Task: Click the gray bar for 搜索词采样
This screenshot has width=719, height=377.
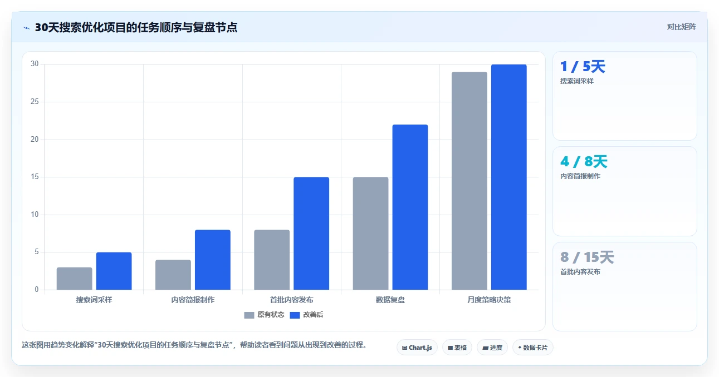Action: point(75,279)
